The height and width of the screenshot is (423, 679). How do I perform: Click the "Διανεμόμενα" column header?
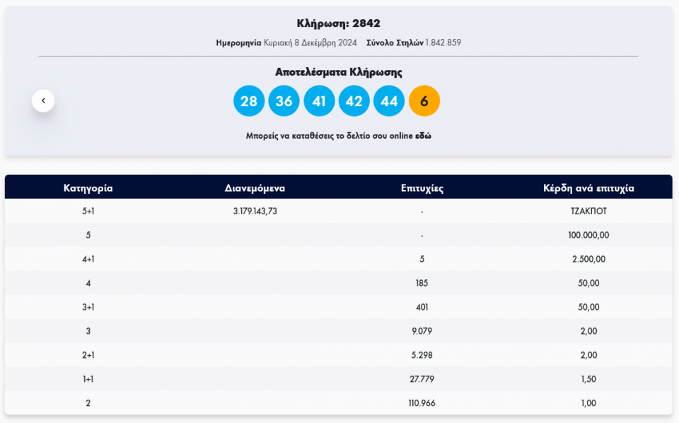point(255,188)
